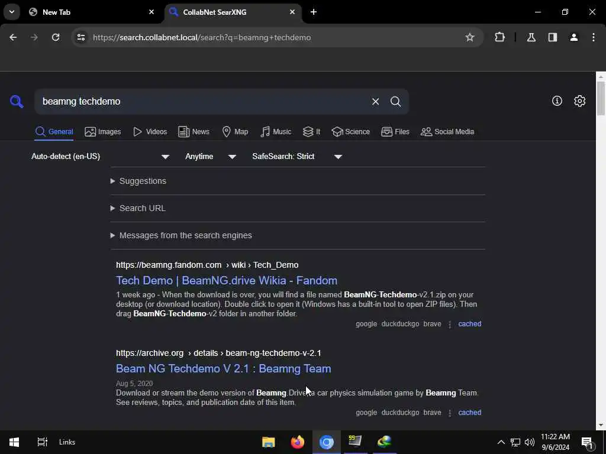
Task: Go back with browser back arrow
Action: pyautogui.click(x=13, y=37)
